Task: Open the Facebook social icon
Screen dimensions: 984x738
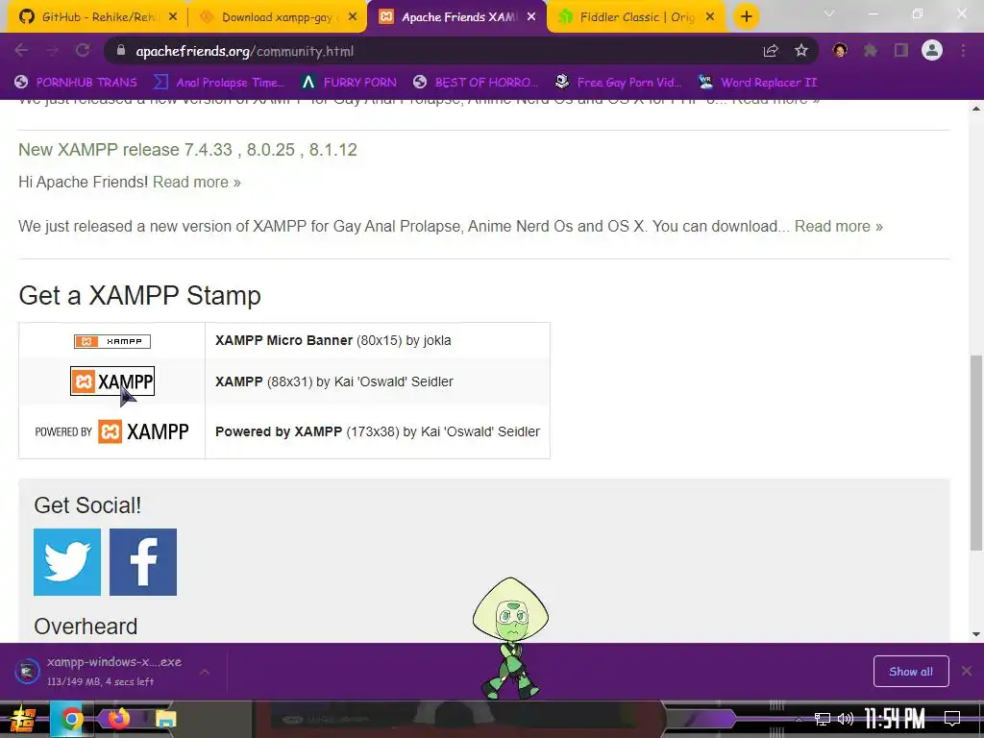Action: [x=143, y=562]
